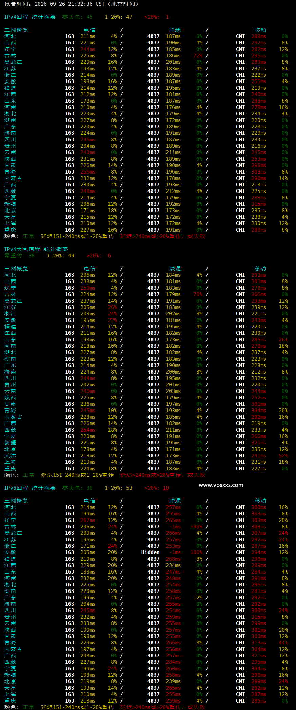This screenshot has width=296, height=710.
Task: Click the 零丢包: 30 count in IPv6 summary
Action: point(77,488)
